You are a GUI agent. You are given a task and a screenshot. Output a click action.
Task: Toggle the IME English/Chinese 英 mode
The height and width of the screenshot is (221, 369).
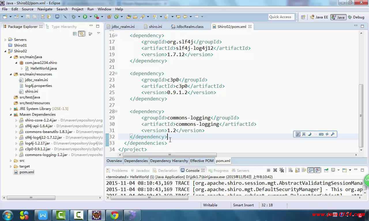click(304, 134)
